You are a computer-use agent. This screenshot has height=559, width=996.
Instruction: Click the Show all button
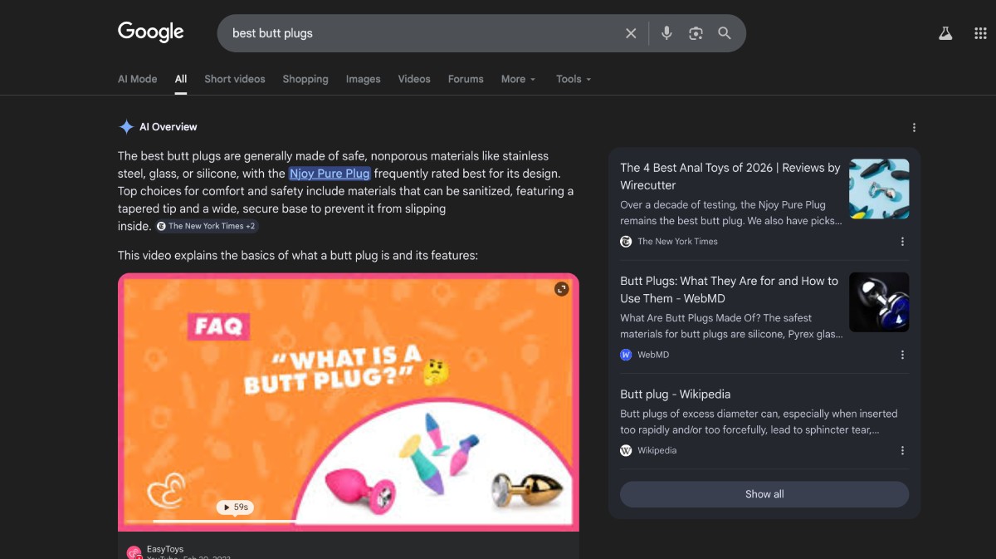pyautogui.click(x=764, y=494)
